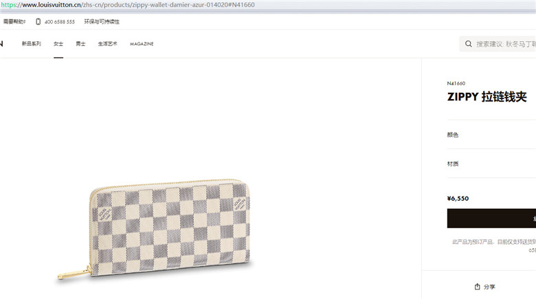Select the 男士 menu item
Image resolution: width=536 pixels, height=299 pixels.
[x=80, y=44]
